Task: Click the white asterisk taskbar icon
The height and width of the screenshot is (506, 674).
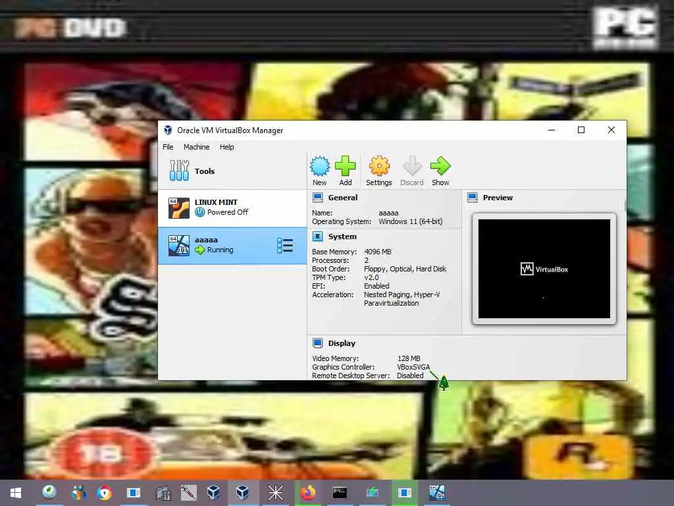Action: tap(276, 493)
